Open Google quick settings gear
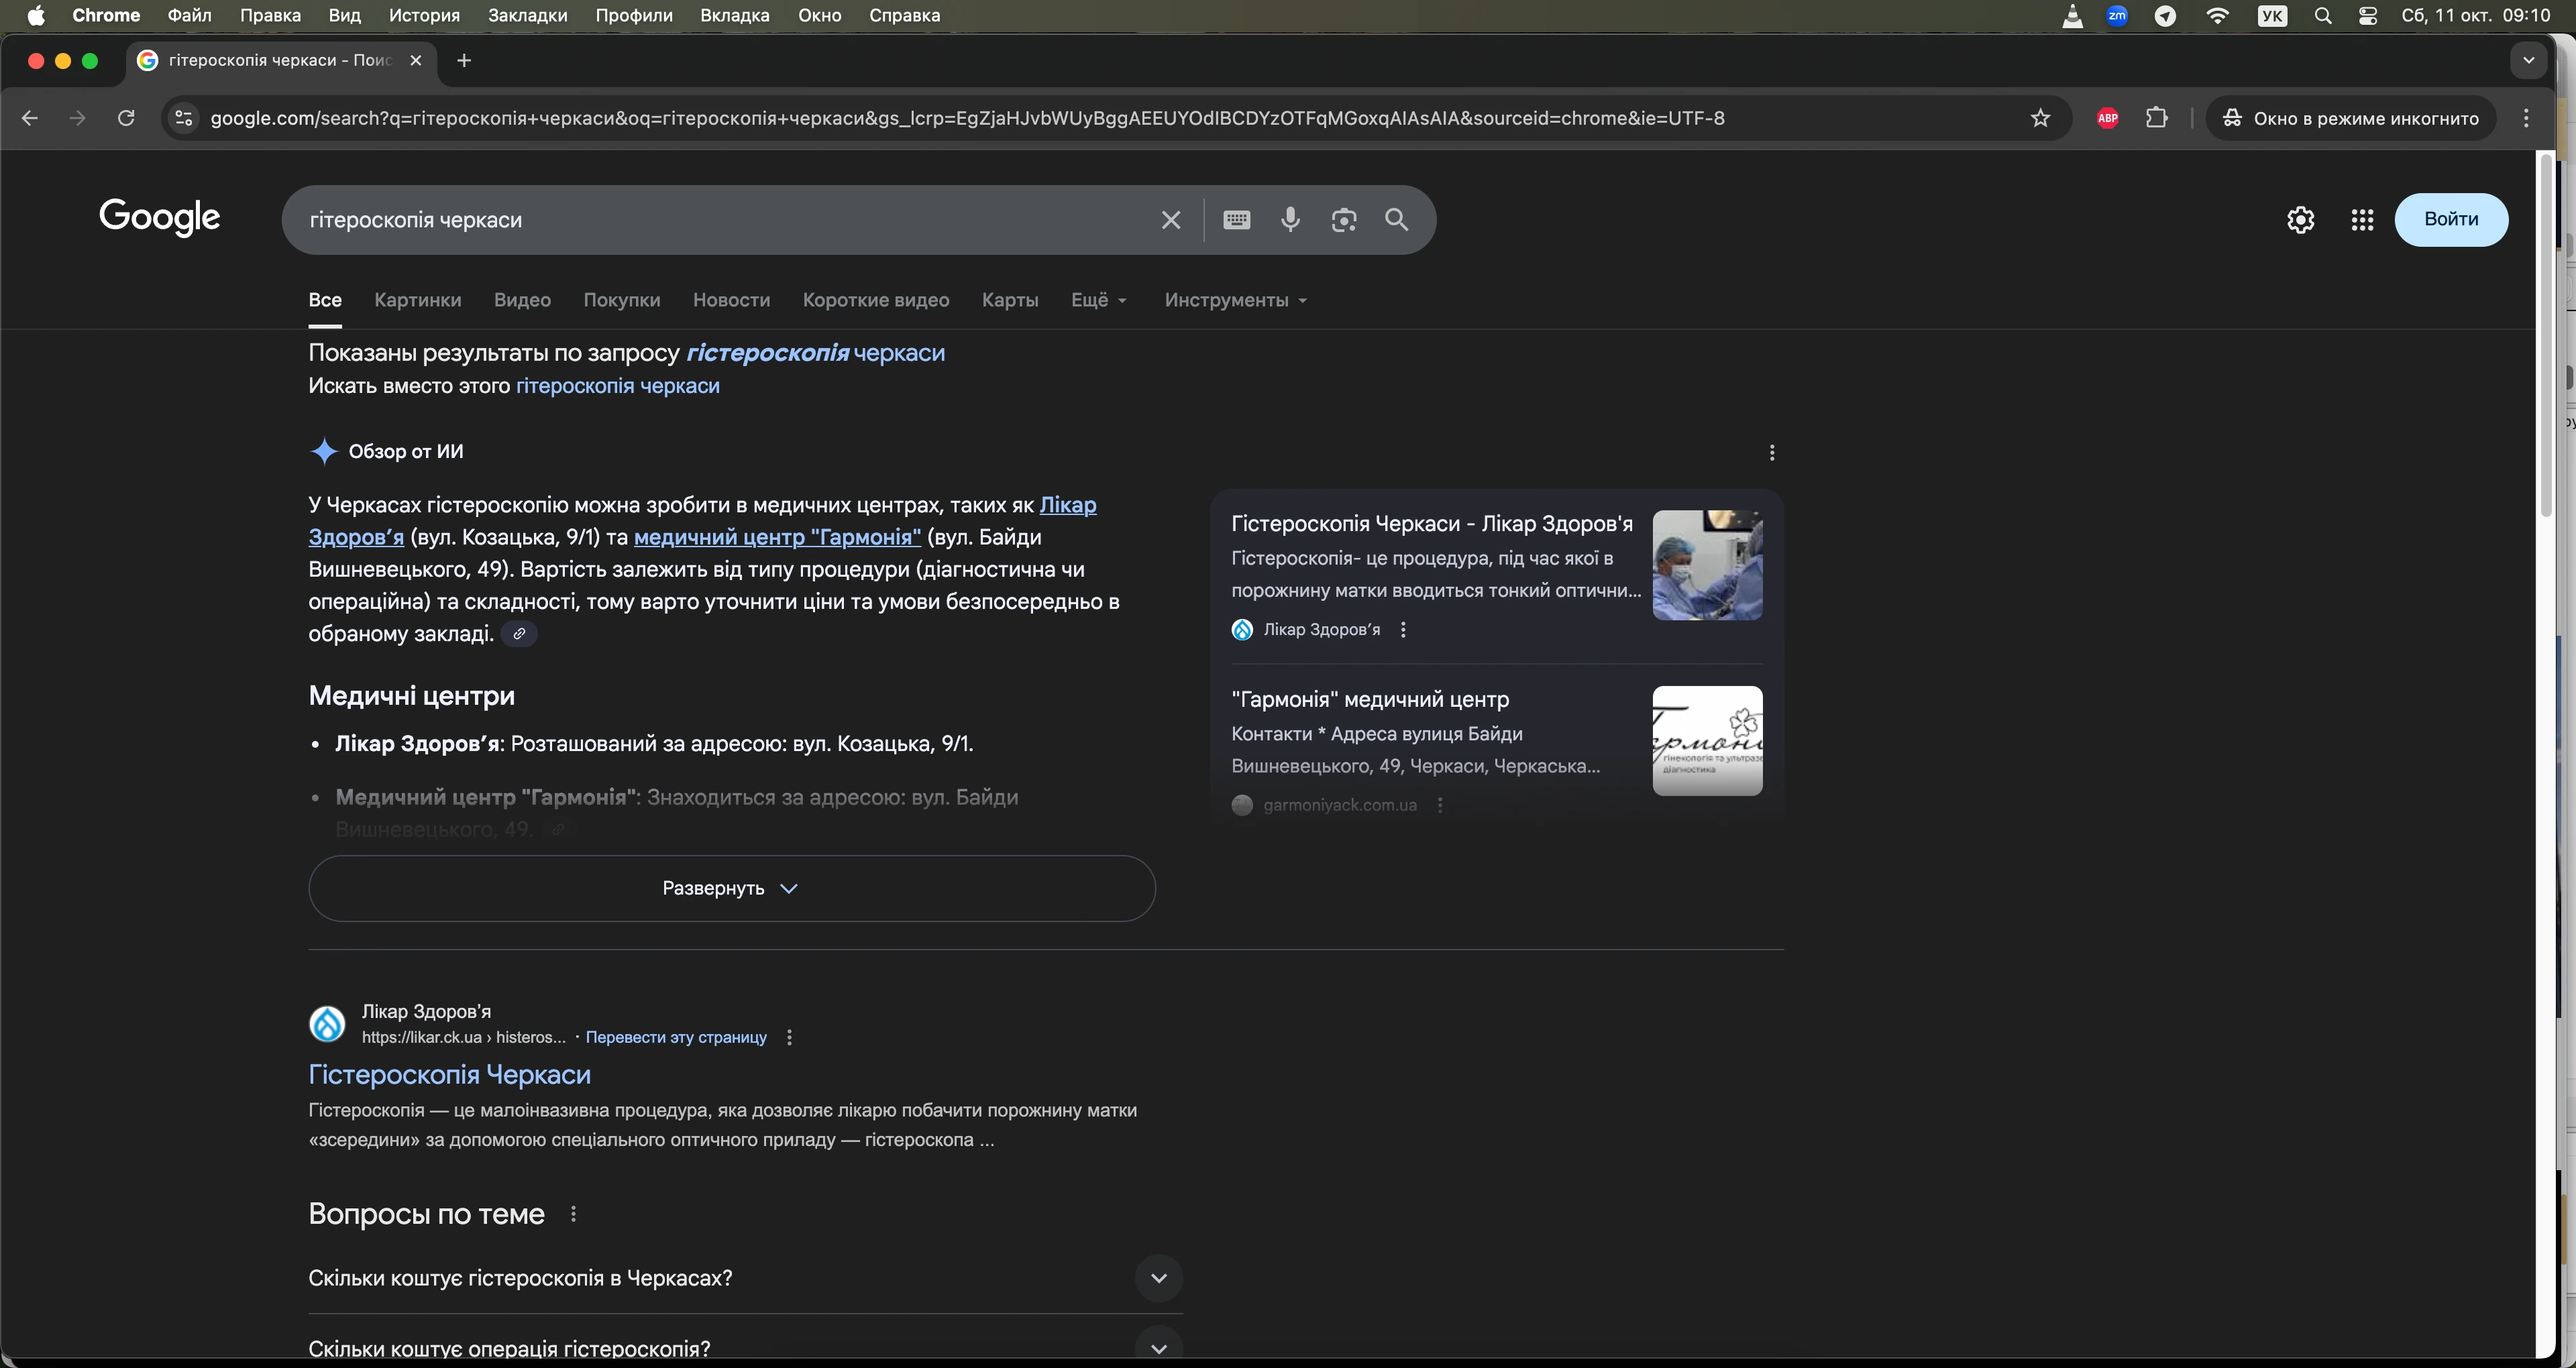This screenshot has height=1368, width=2576. click(2300, 220)
